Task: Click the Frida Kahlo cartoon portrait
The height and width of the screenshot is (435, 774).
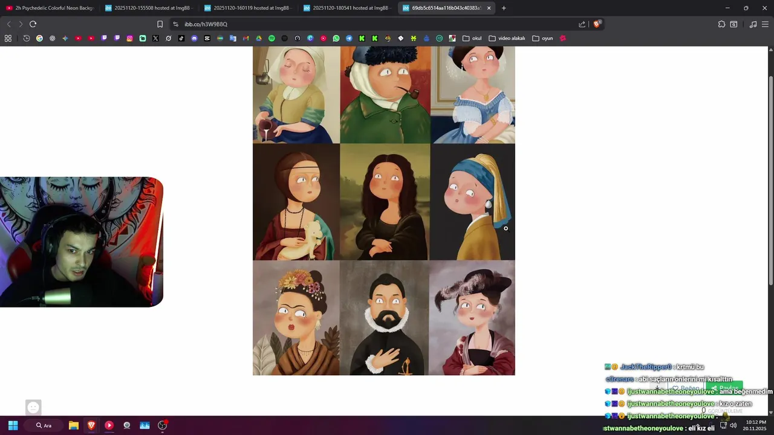Action: (x=296, y=318)
